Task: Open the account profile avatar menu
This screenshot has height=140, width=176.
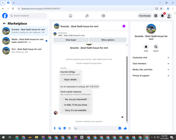Action: coord(169,16)
